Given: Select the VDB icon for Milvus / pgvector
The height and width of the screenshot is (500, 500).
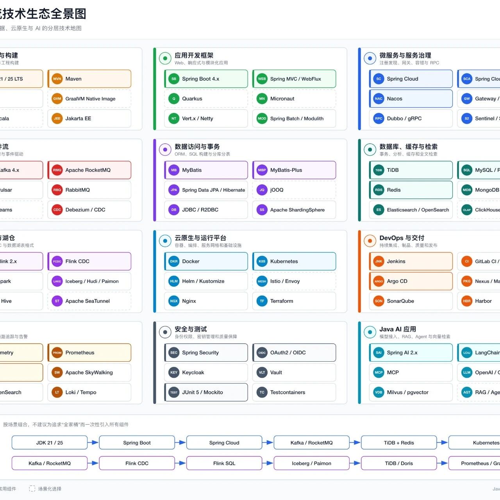Looking at the screenshot, I should pyautogui.click(x=379, y=393).
